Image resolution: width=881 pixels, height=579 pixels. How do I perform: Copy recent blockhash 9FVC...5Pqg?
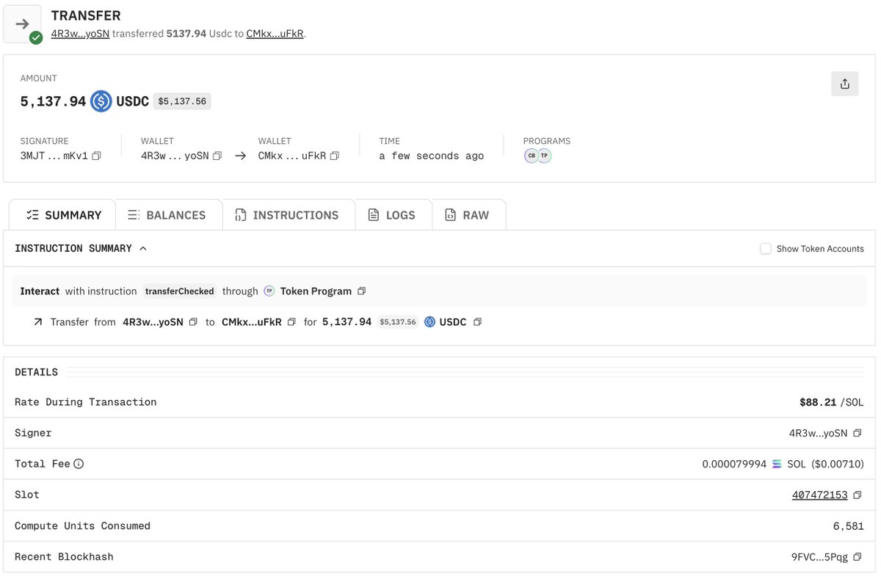point(856,557)
